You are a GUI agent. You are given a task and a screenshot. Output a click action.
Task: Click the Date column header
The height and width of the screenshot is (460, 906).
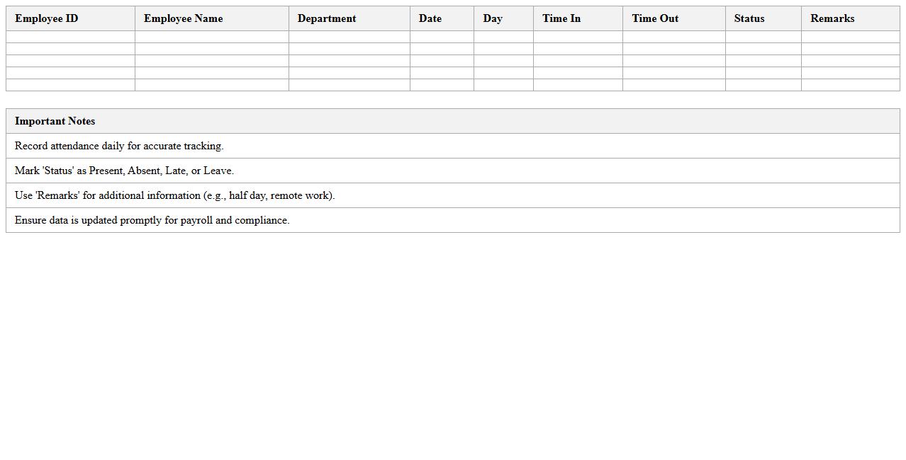point(430,18)
